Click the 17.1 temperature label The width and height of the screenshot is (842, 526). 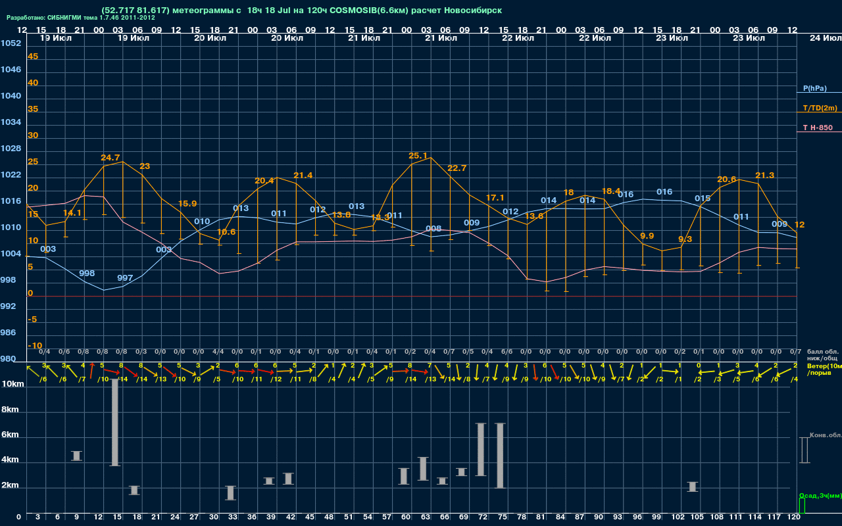pos(495,198)
